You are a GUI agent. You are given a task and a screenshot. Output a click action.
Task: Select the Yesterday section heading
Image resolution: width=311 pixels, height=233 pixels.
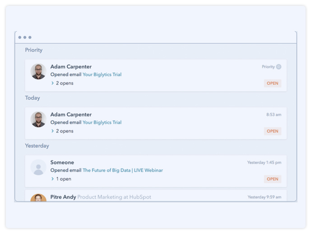coord(37,146)
